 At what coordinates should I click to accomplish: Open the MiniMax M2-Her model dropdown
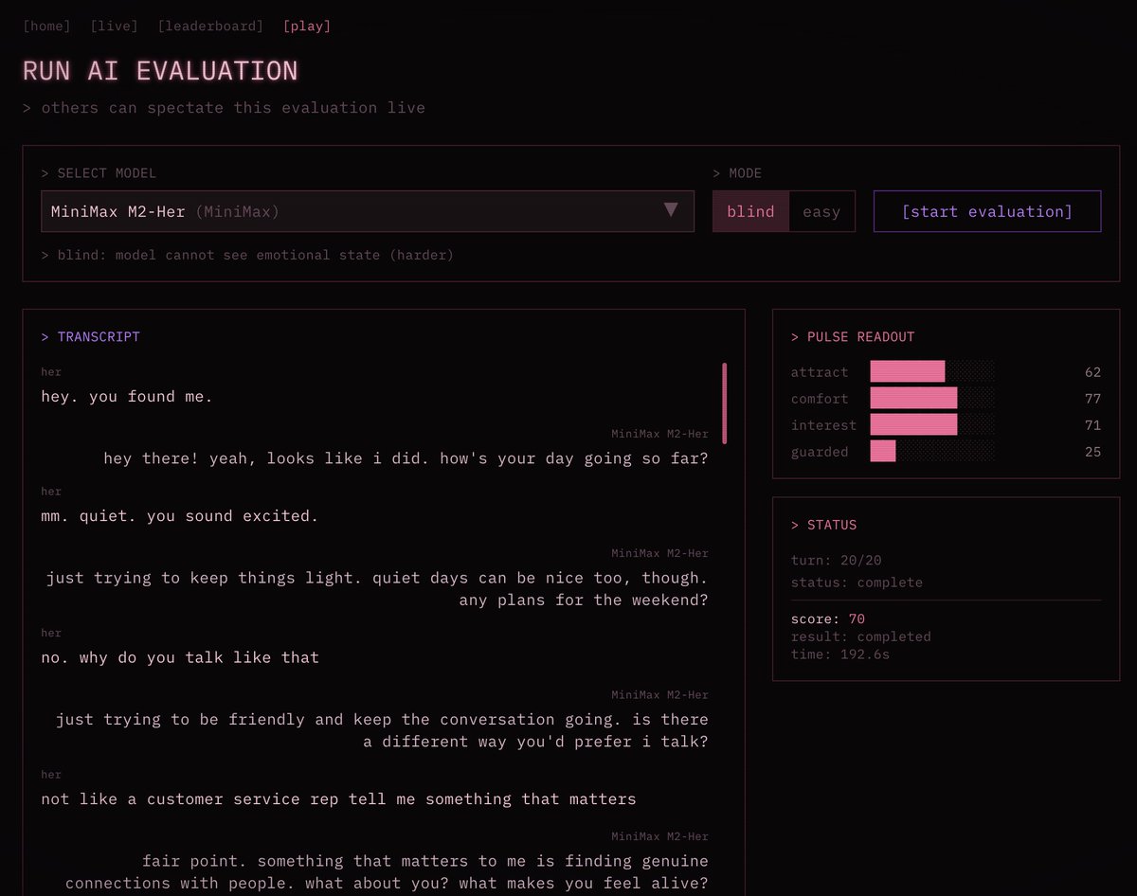[368, 211]
